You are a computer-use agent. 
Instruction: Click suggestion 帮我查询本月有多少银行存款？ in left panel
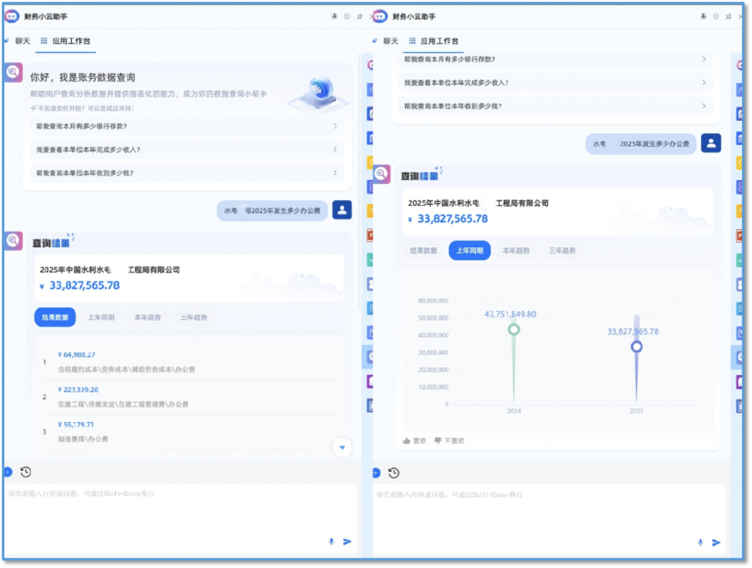tap(187, 126)
